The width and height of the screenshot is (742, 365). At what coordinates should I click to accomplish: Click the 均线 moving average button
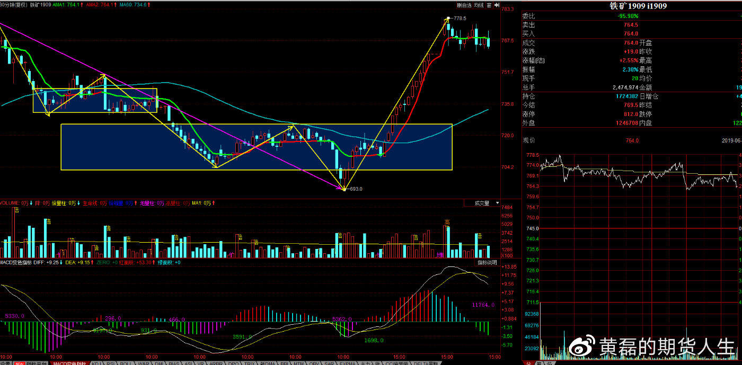tap(479, 5)
